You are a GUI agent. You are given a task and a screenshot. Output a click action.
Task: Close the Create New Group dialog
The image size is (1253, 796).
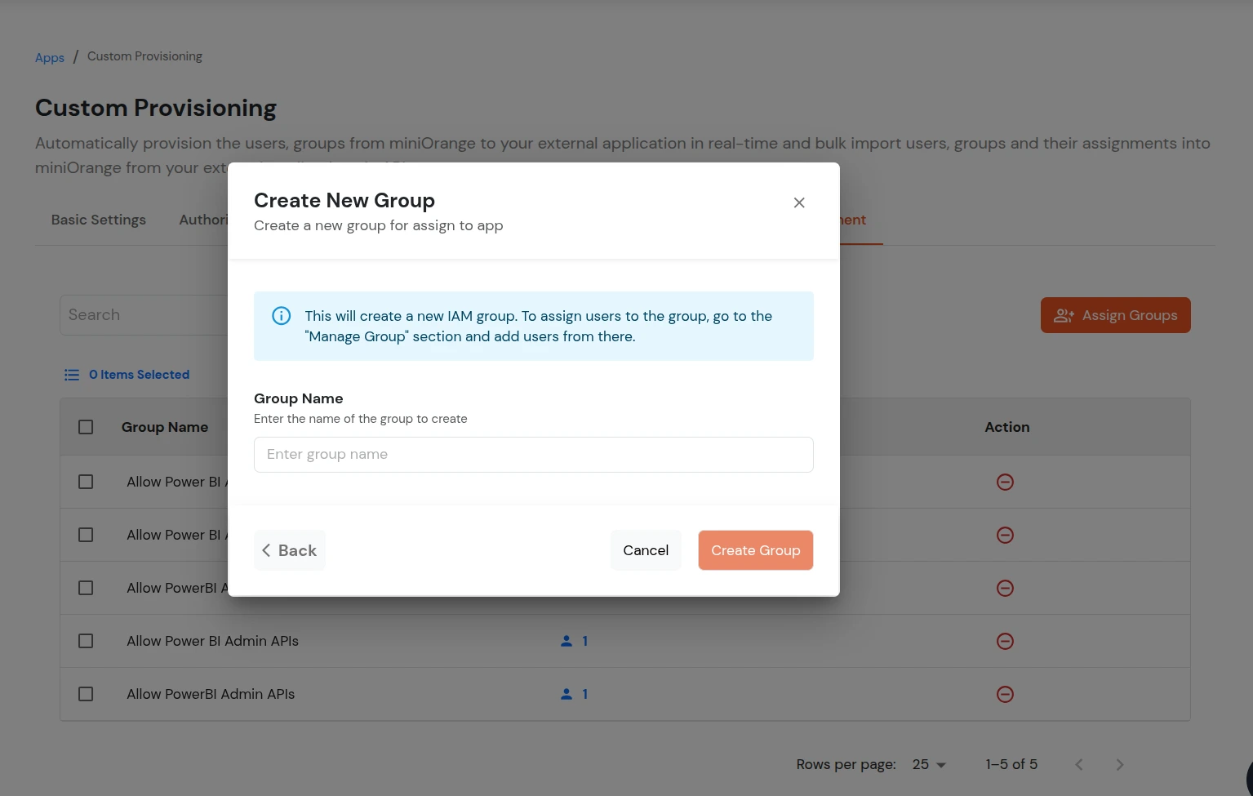point(799,202)
